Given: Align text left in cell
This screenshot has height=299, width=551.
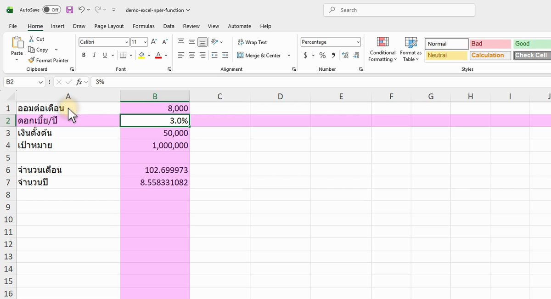Looking at the screenshot, I should 181,55.
